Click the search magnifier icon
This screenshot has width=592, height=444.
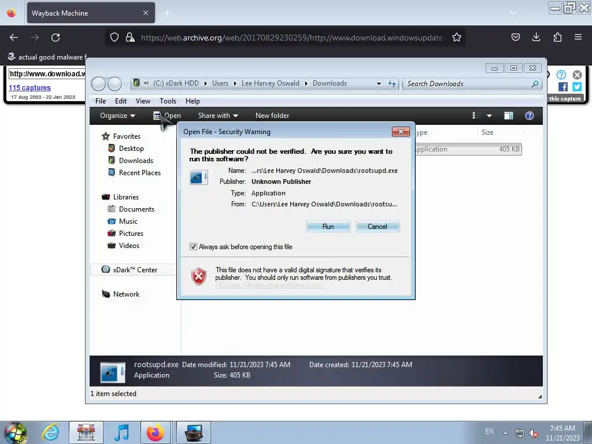coord(535,84)
